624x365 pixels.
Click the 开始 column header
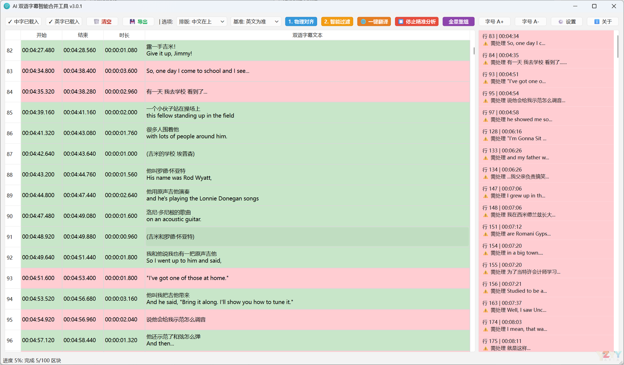click(41, 35)
